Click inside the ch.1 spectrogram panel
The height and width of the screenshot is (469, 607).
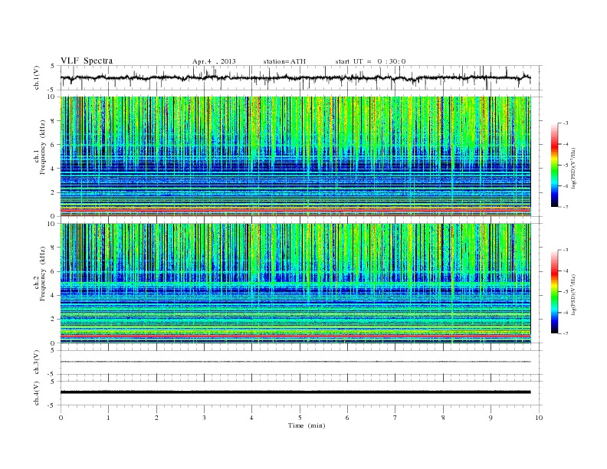tap(296, 156)
